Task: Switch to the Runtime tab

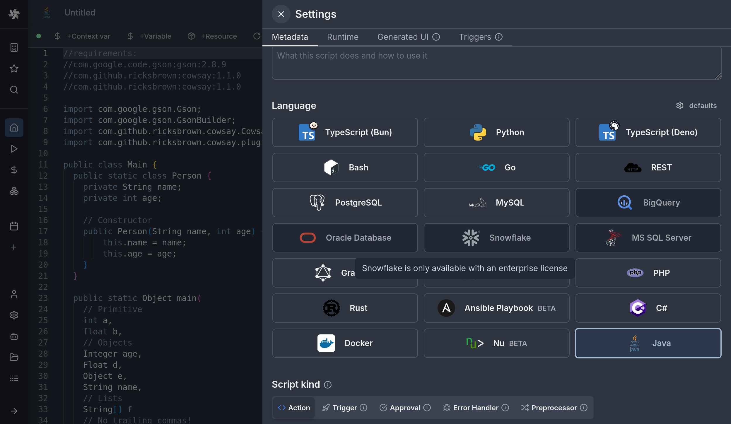Action: pyautogui.click(x=342, y=37)
